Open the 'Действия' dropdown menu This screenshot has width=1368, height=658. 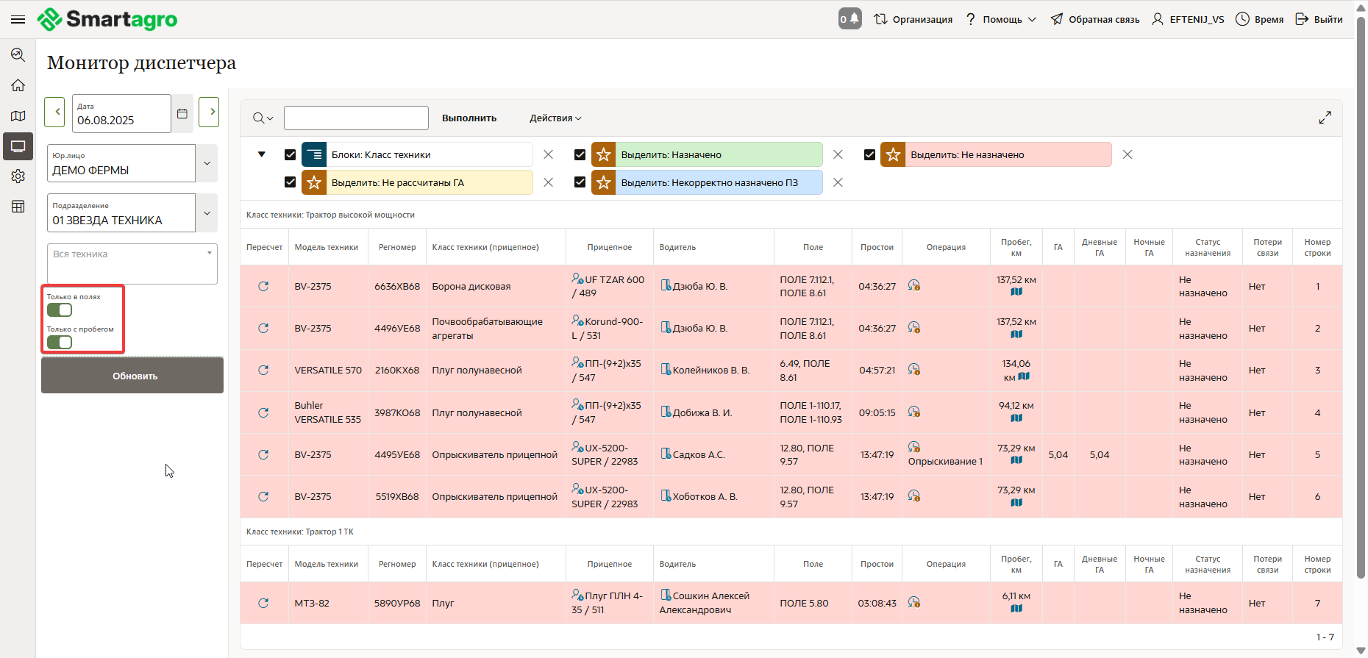[x=555, y=118]
